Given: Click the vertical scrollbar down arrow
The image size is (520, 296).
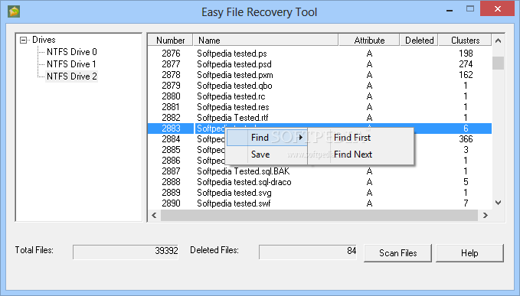Looking at the screenshot, I should coord(498,202).
